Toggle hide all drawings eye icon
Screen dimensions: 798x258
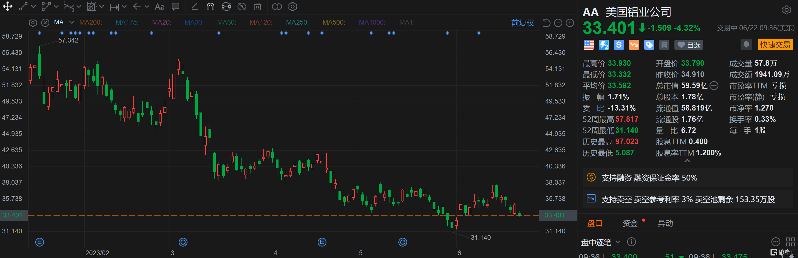(x=242, y=6)
